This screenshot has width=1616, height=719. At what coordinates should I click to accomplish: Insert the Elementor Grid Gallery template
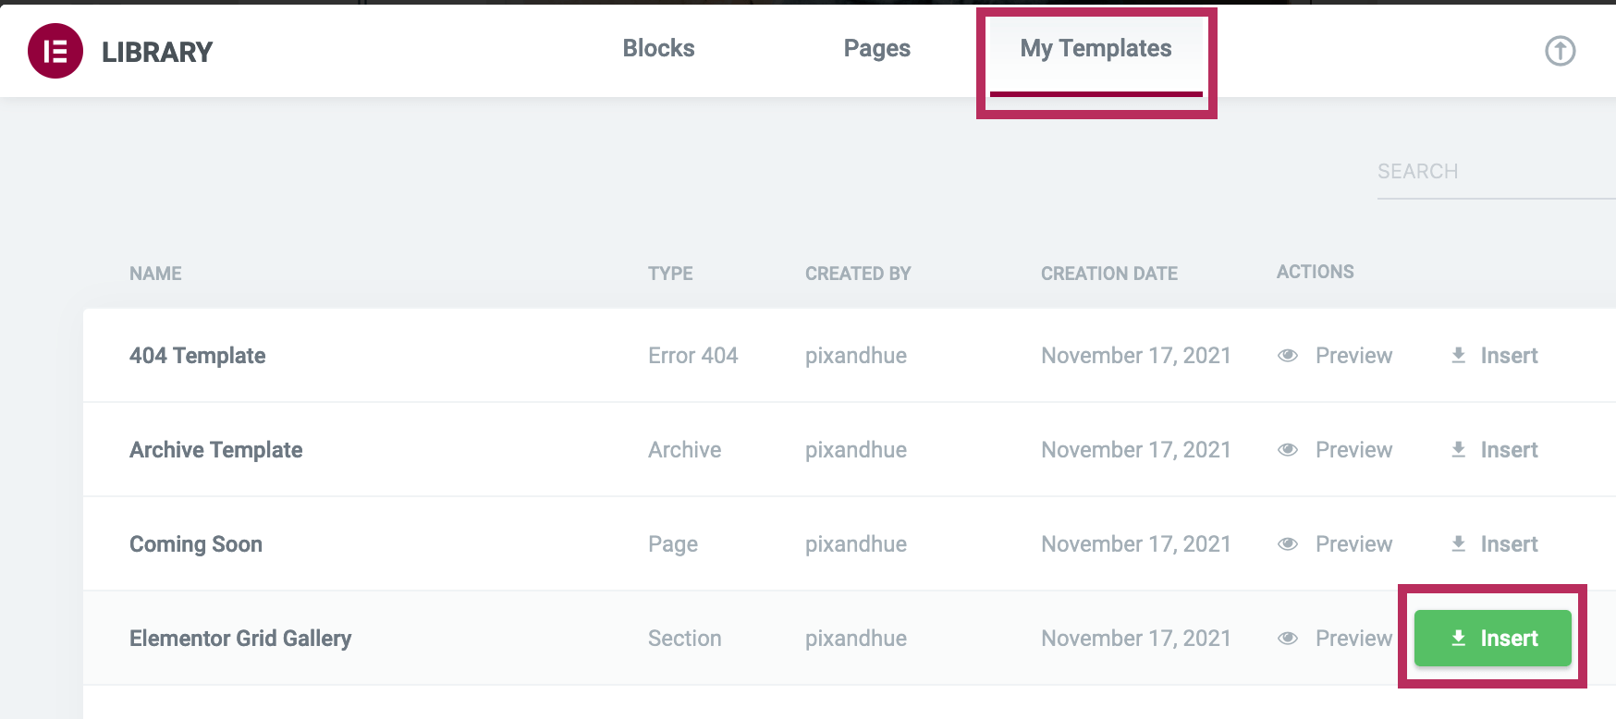coord(1493,639)
